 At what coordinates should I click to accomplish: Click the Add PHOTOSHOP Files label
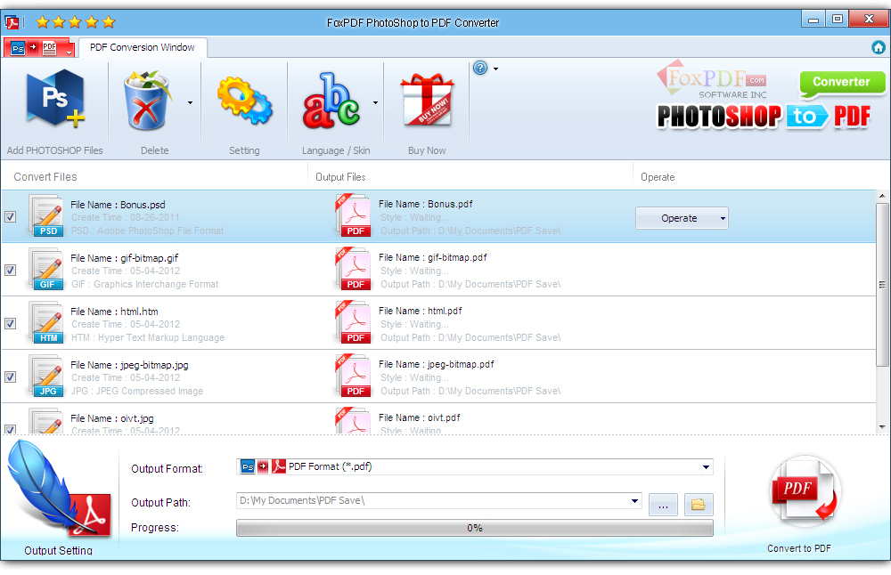54,150
